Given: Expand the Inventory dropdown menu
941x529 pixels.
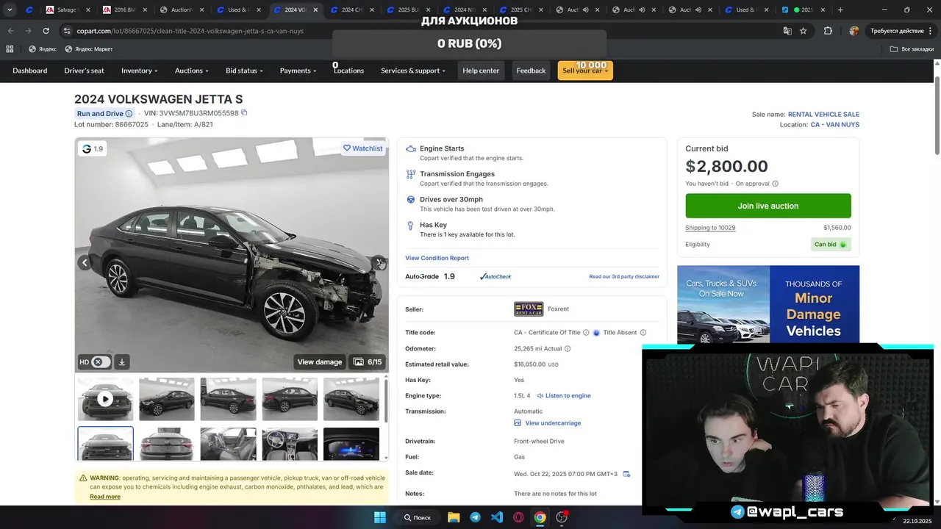Looking at the screenshot, I should [x=140, y=71].
